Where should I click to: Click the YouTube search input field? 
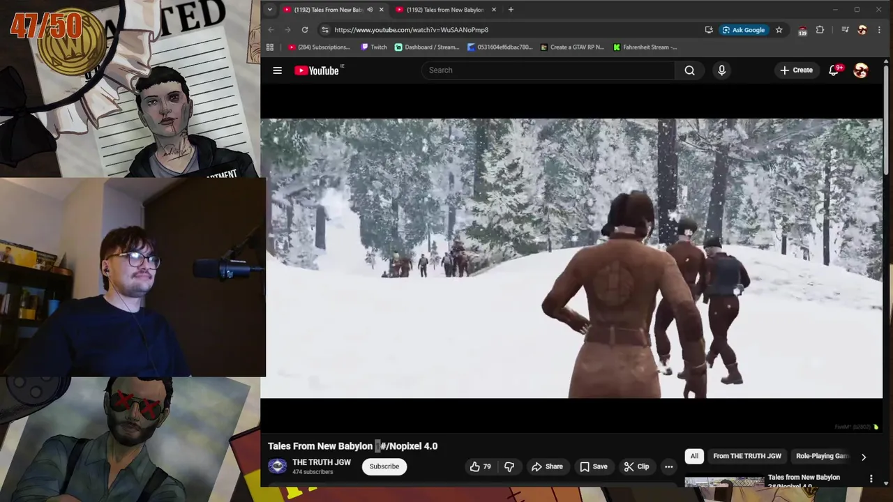[x=548, y=70]
